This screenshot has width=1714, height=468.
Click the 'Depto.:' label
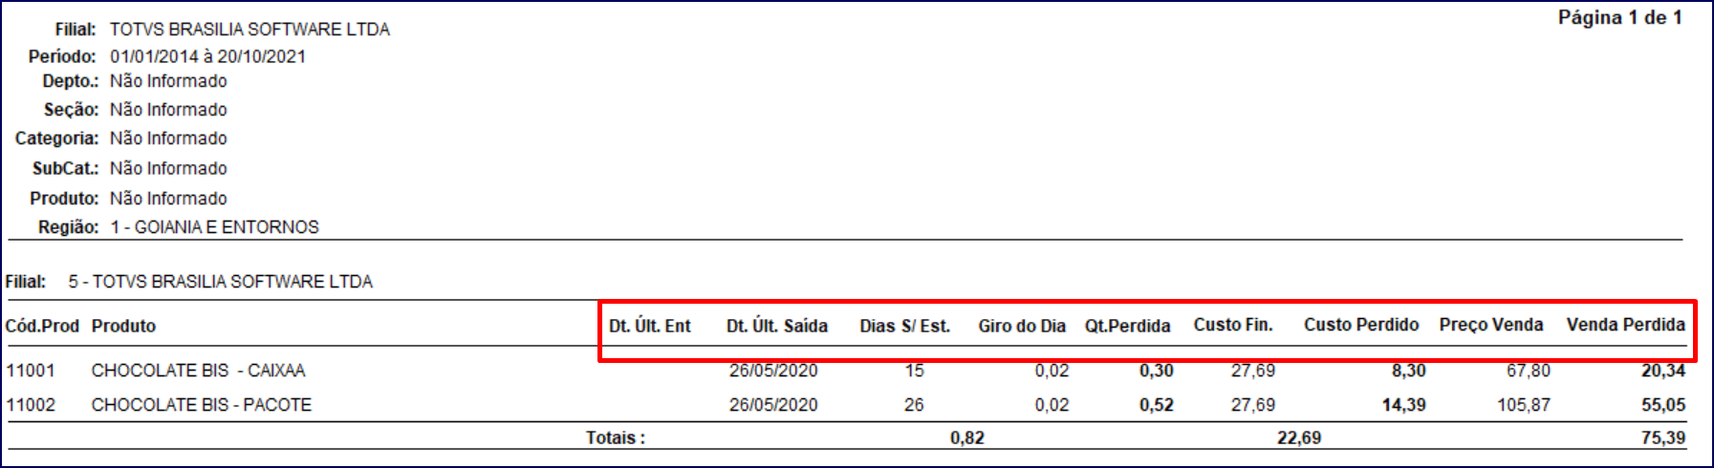coord(70,81)
